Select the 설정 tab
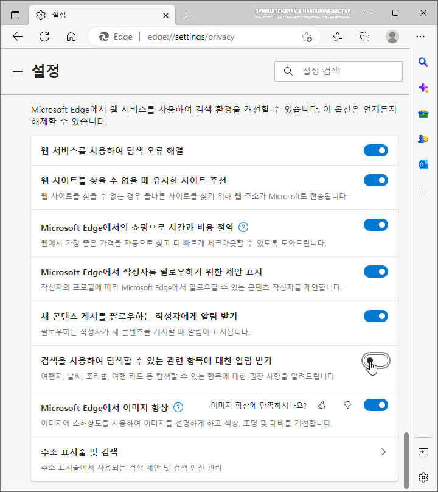Screen dimensions: 438x492 pos(102,15)
